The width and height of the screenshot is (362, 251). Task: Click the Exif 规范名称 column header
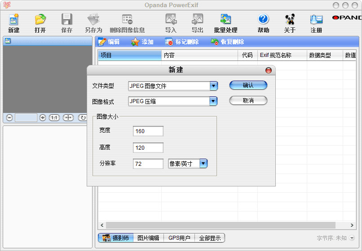(x=282, y=55)
